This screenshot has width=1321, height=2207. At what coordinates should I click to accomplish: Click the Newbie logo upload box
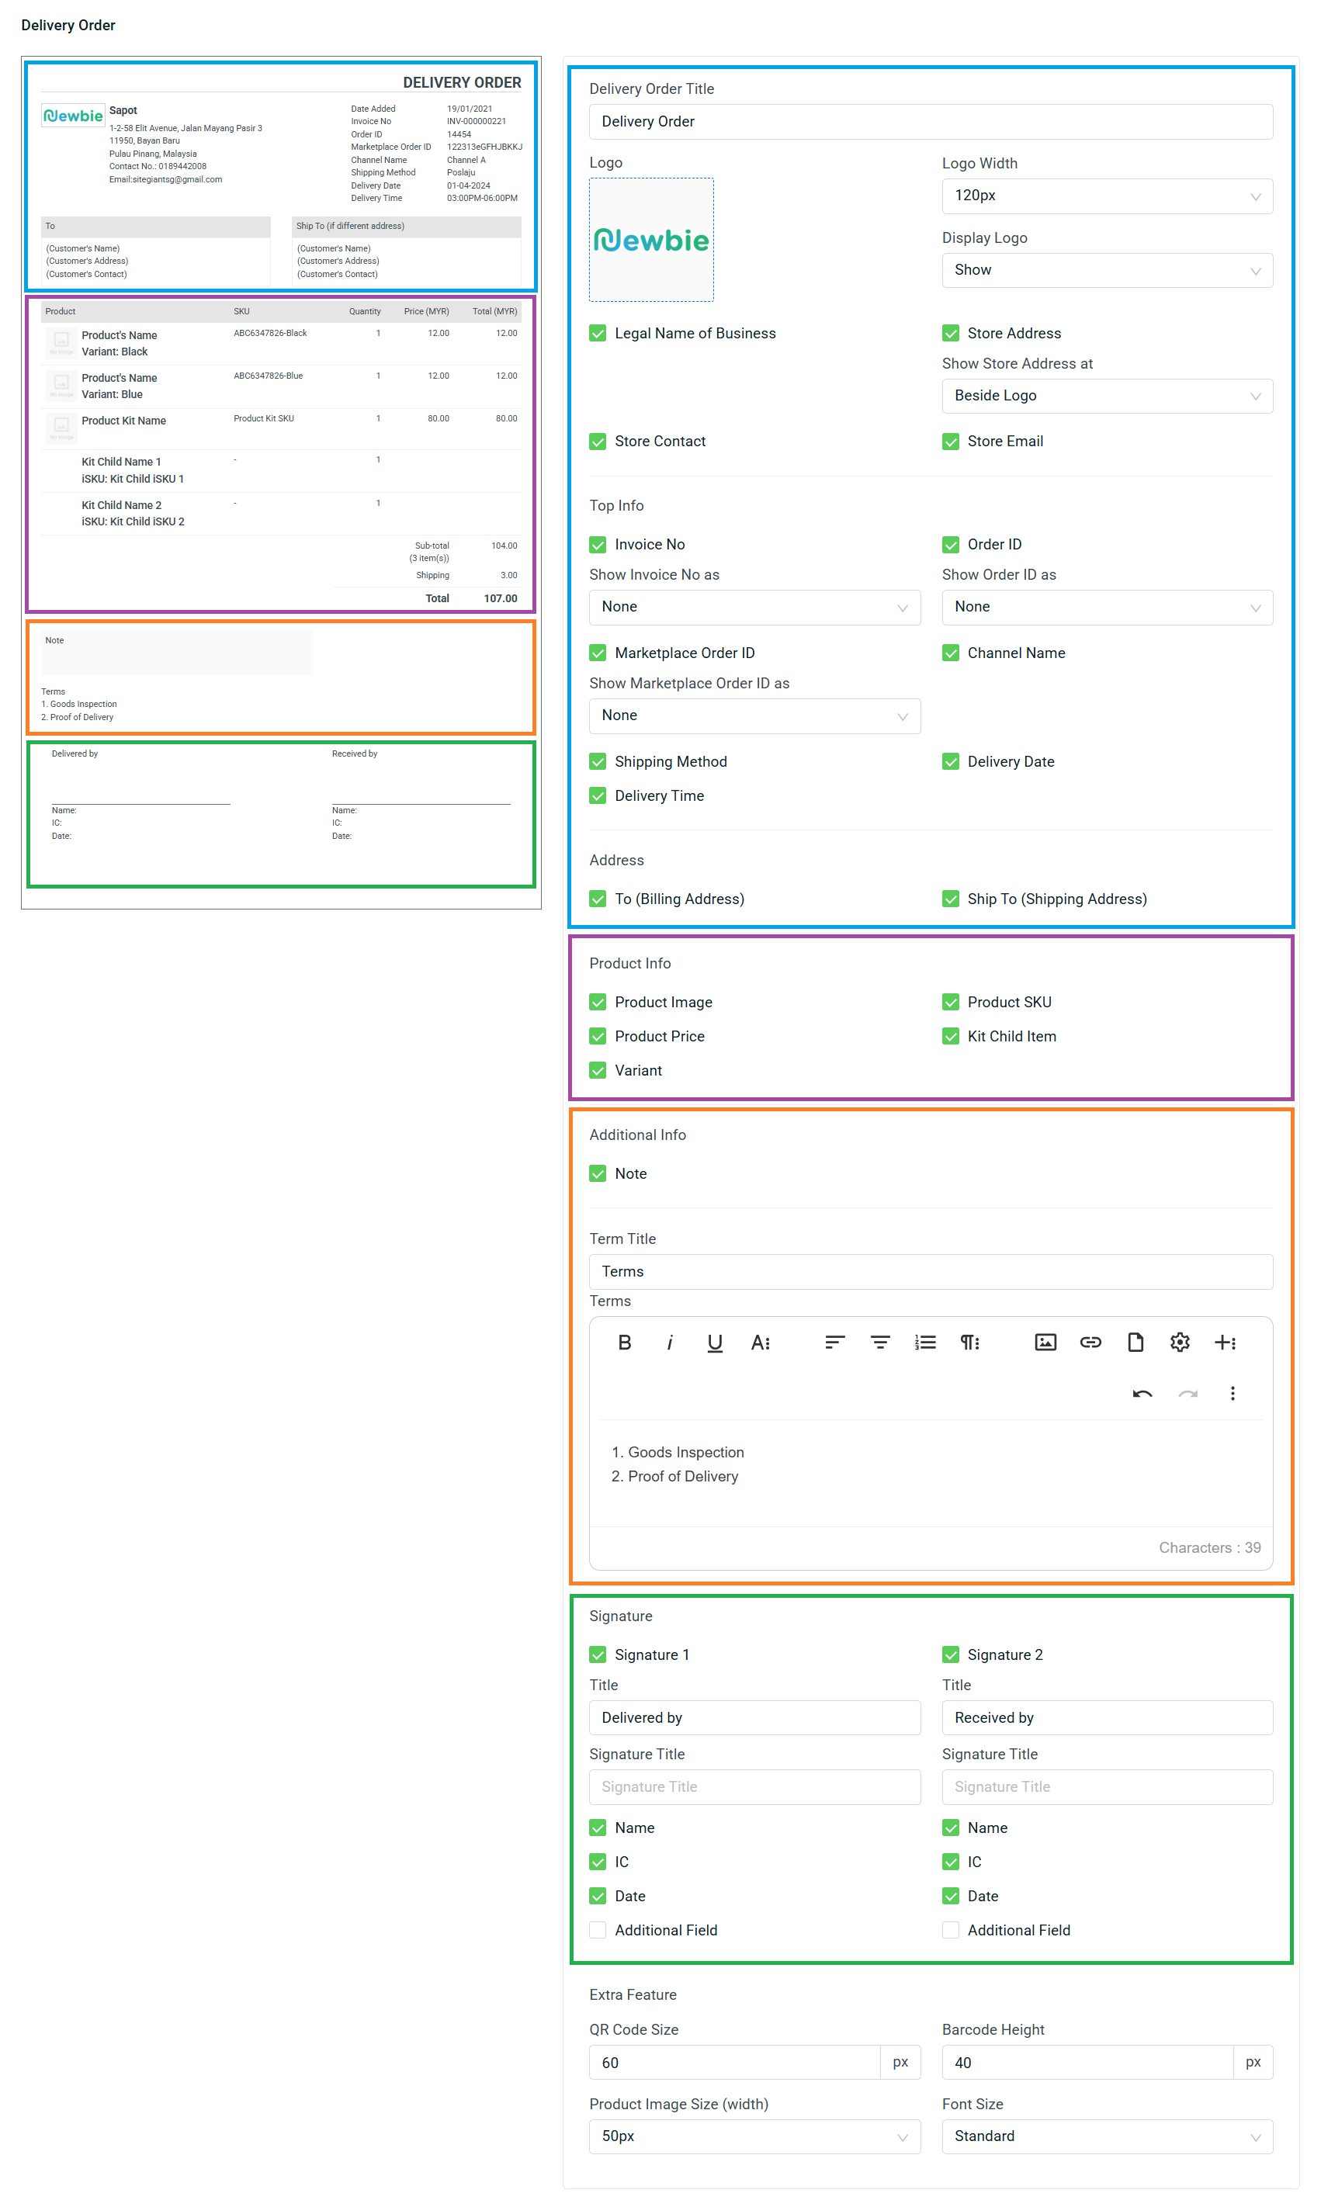[x=650, y=241]
